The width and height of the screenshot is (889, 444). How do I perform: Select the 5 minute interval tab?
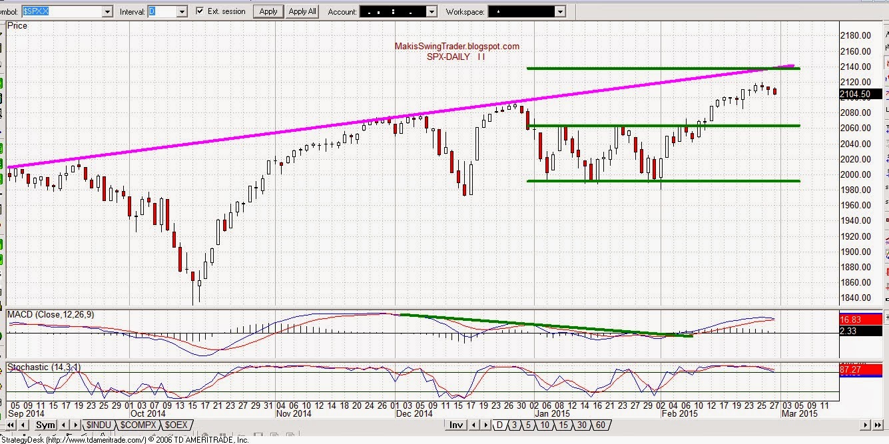point(528,425)
